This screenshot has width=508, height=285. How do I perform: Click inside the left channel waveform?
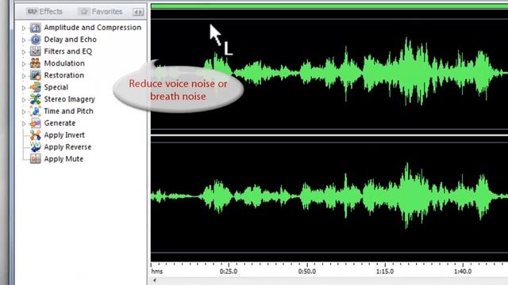tap(329, 74)
